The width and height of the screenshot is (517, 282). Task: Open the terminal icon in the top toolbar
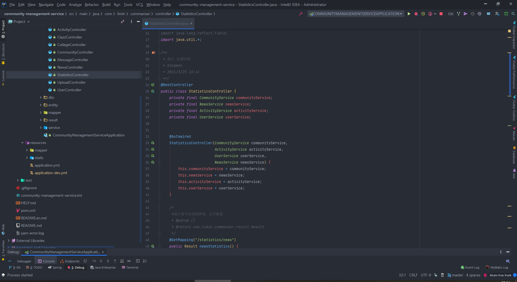pos(506,14)
